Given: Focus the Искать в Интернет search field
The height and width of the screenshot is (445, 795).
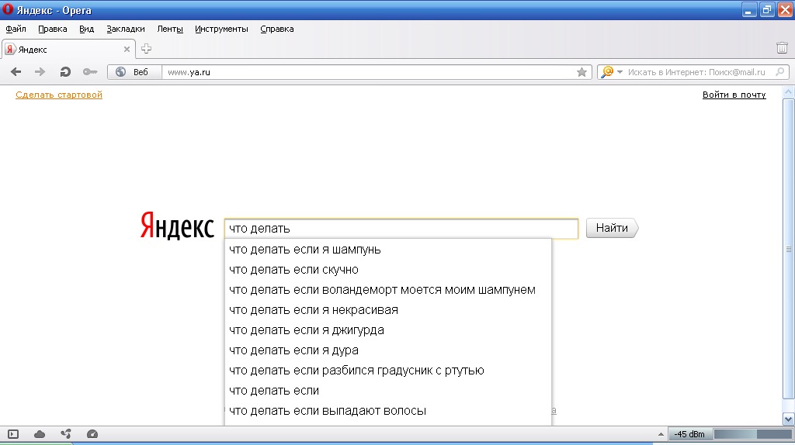Looking at the screenshot, I should (696, 72).
